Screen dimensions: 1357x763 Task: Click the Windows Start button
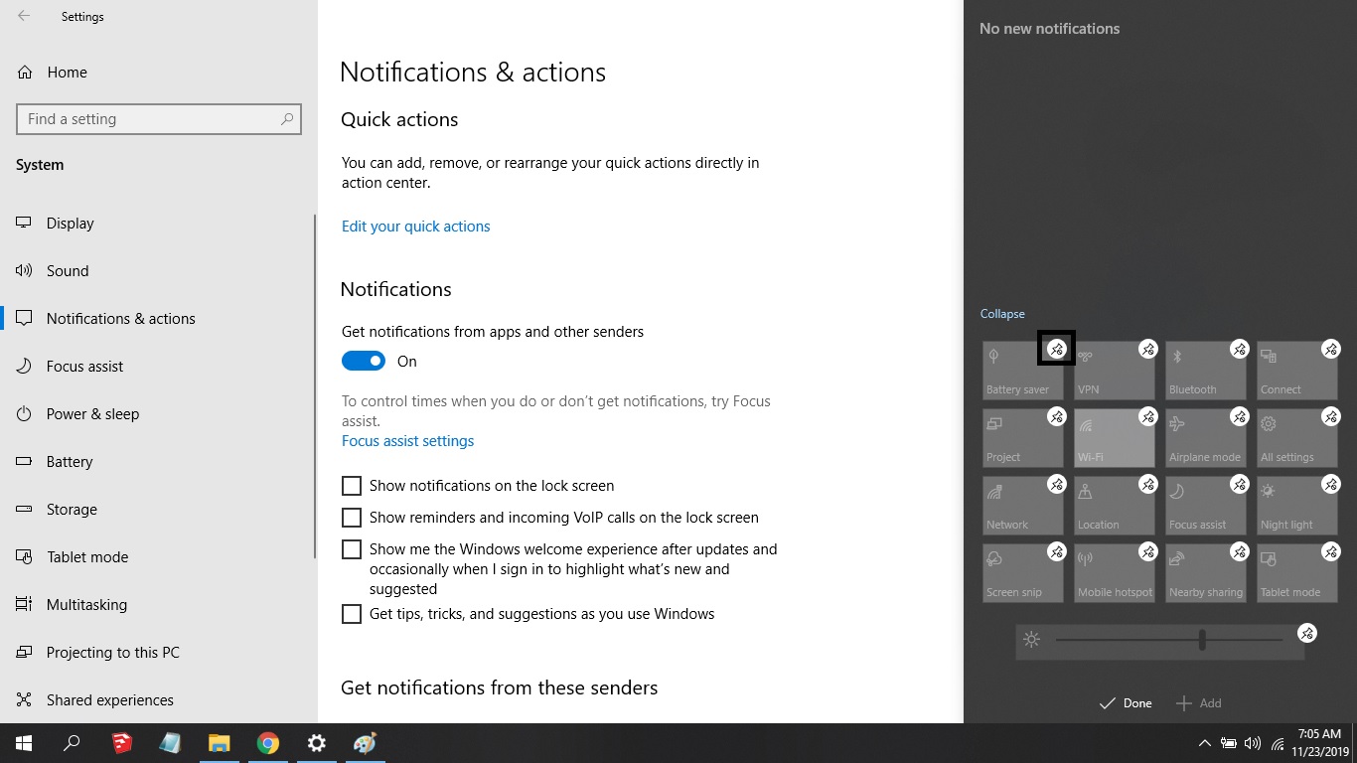coord(24,743)
